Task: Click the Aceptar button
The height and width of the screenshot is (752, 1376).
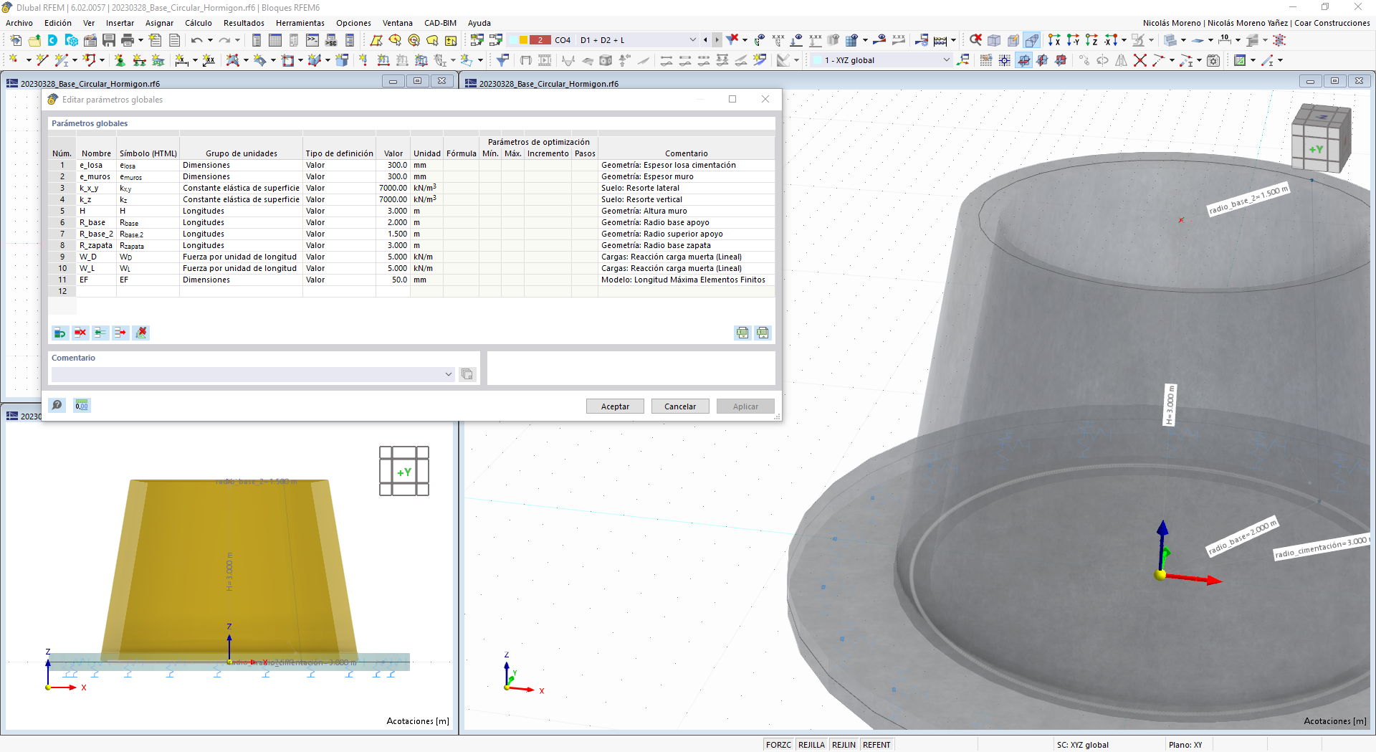Action: 615,406
